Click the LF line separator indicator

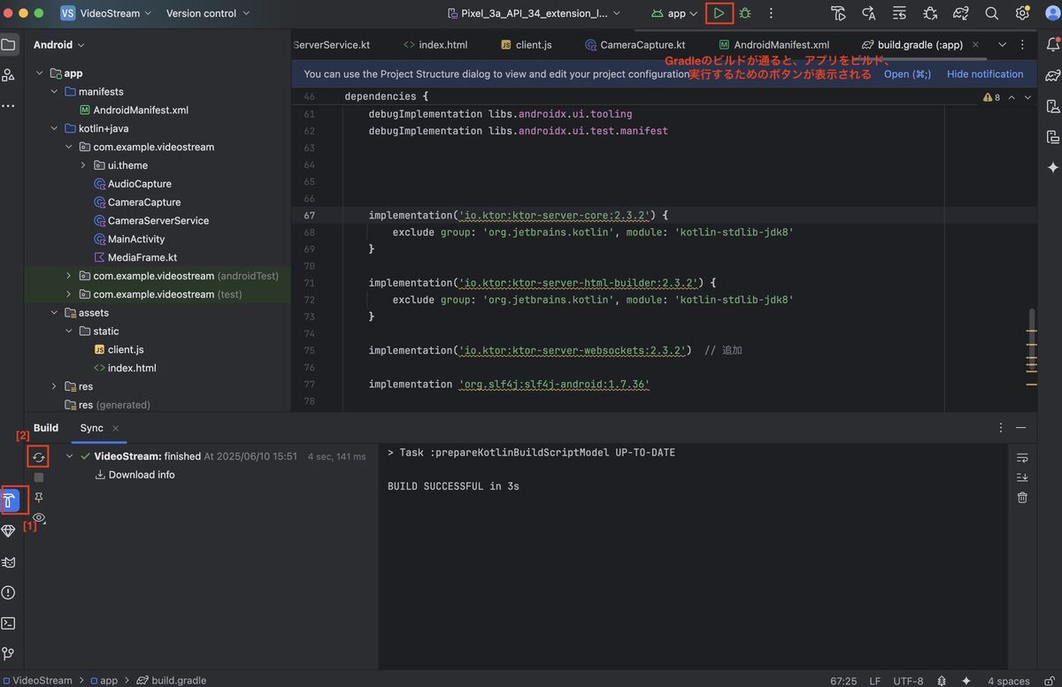(874, 681)
